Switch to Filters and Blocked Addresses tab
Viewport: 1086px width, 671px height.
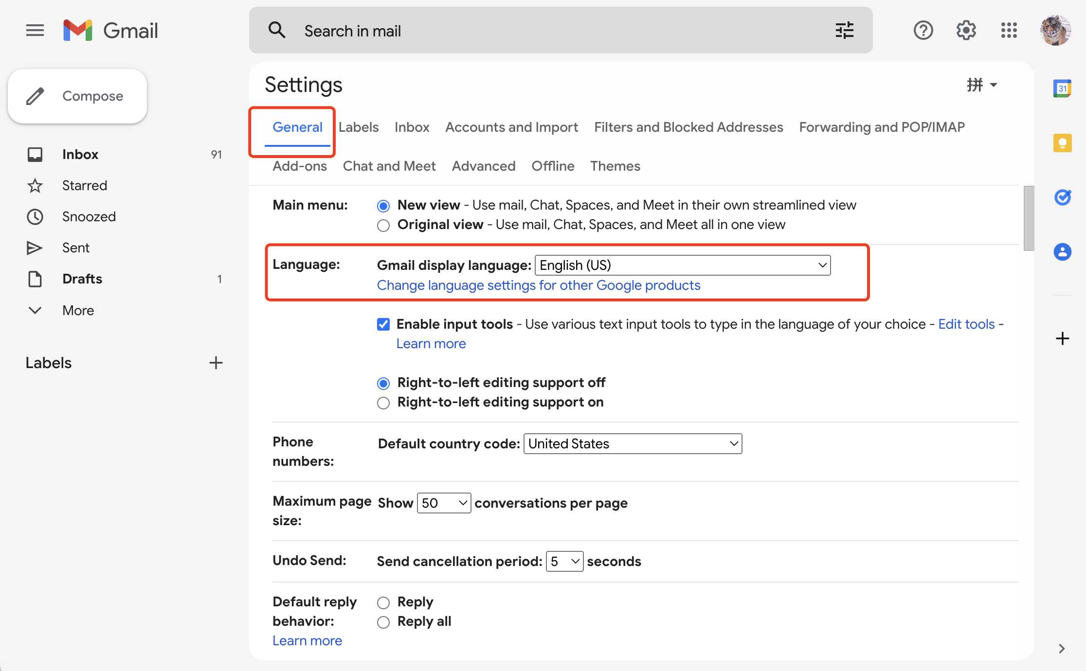pyautogui.click(x=688, y=127)
